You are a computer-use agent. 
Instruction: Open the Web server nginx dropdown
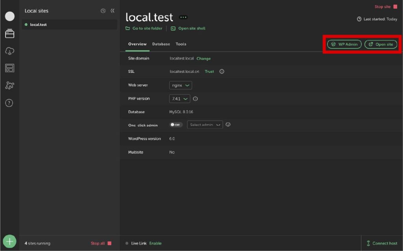pos(180,85)
